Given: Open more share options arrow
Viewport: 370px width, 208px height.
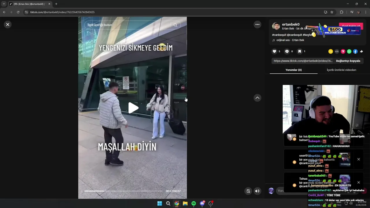Looking at the screenshot, I should pyautogui.click(x=361, y=51).
